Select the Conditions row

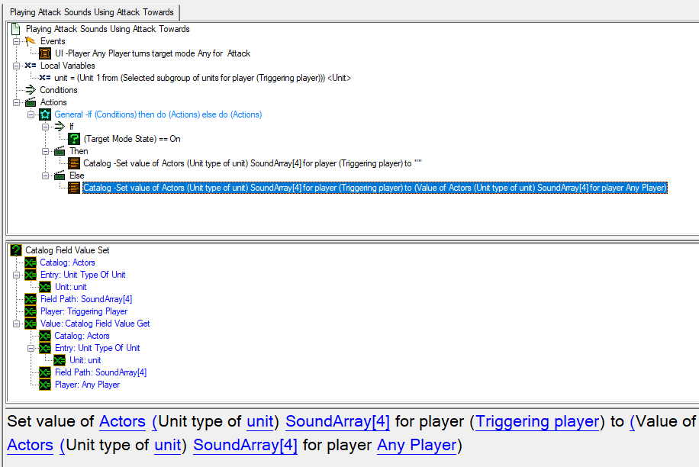point(59,90)
